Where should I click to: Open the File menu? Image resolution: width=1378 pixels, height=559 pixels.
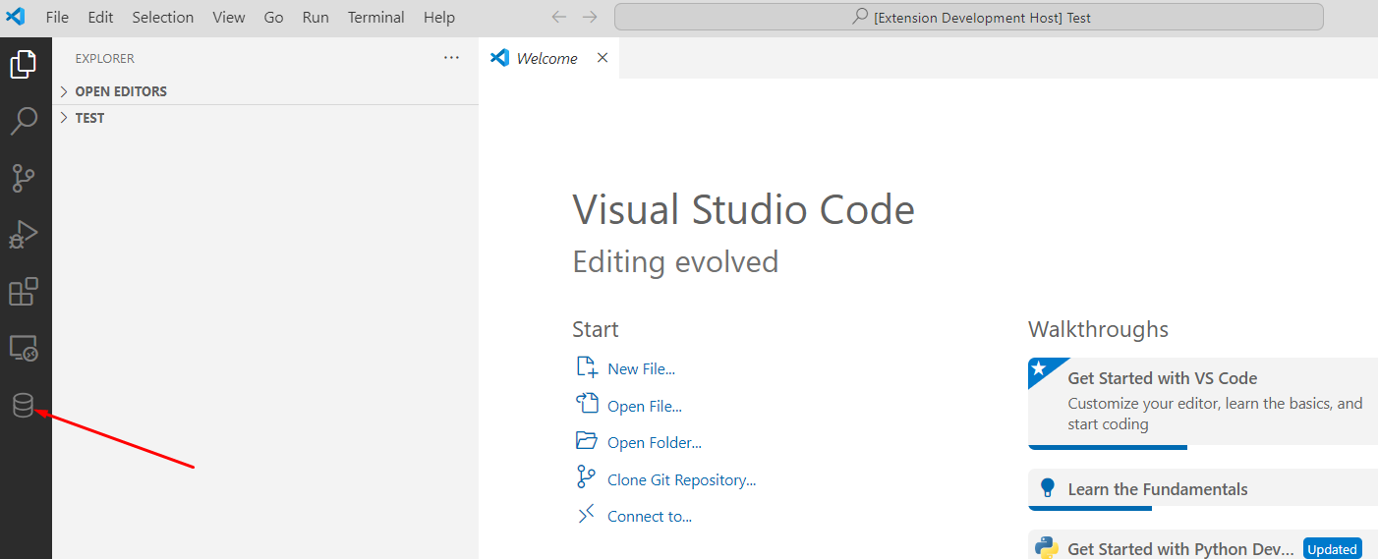58,17
